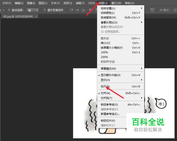Open the 帮助(H) menu
177x141 pixels.
coord(129,3)
